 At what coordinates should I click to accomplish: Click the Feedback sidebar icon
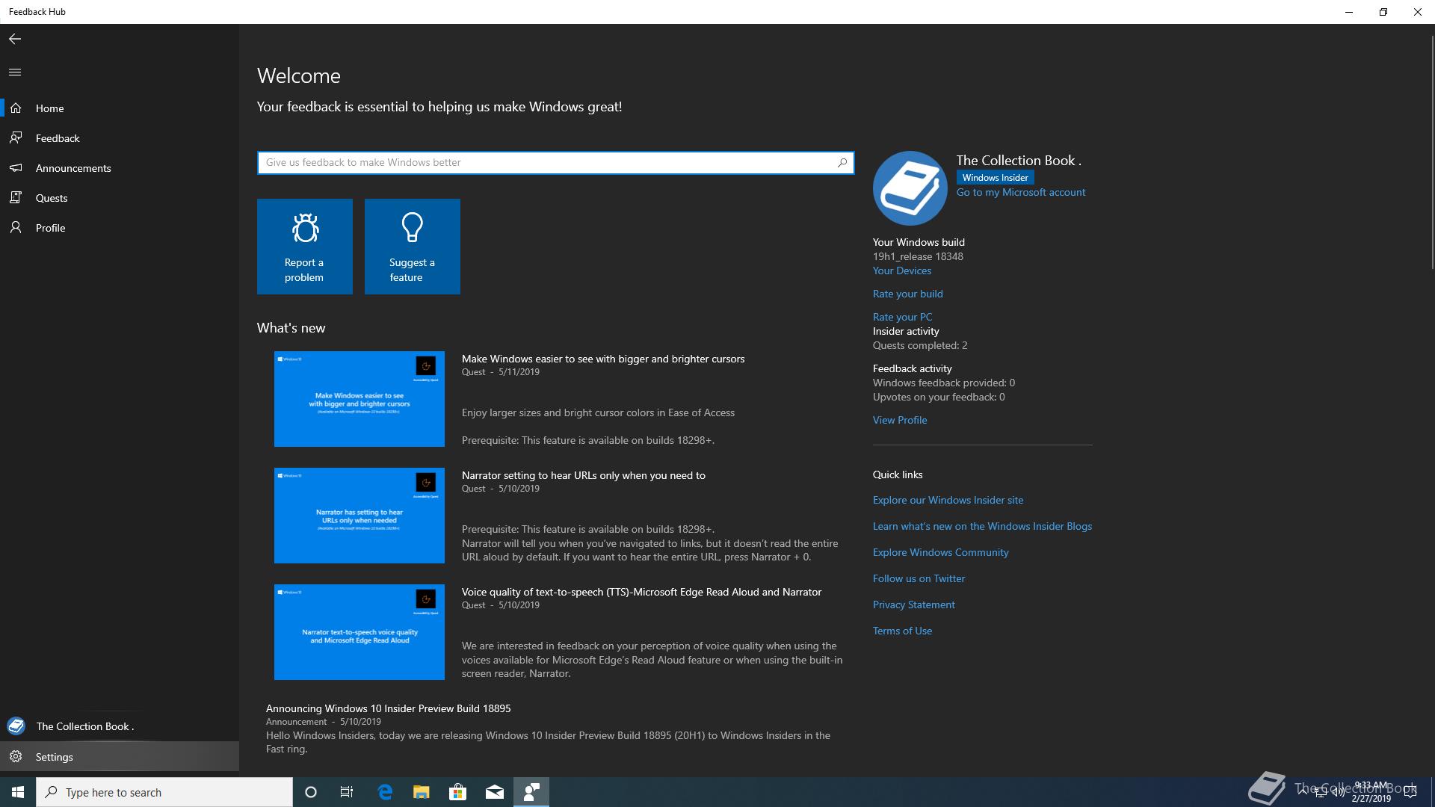pos(16,138)
